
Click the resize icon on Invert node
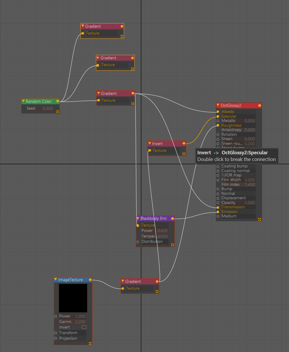[184, 154]
